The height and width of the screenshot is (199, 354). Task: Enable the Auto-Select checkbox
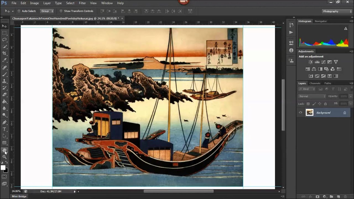point(19,11)
